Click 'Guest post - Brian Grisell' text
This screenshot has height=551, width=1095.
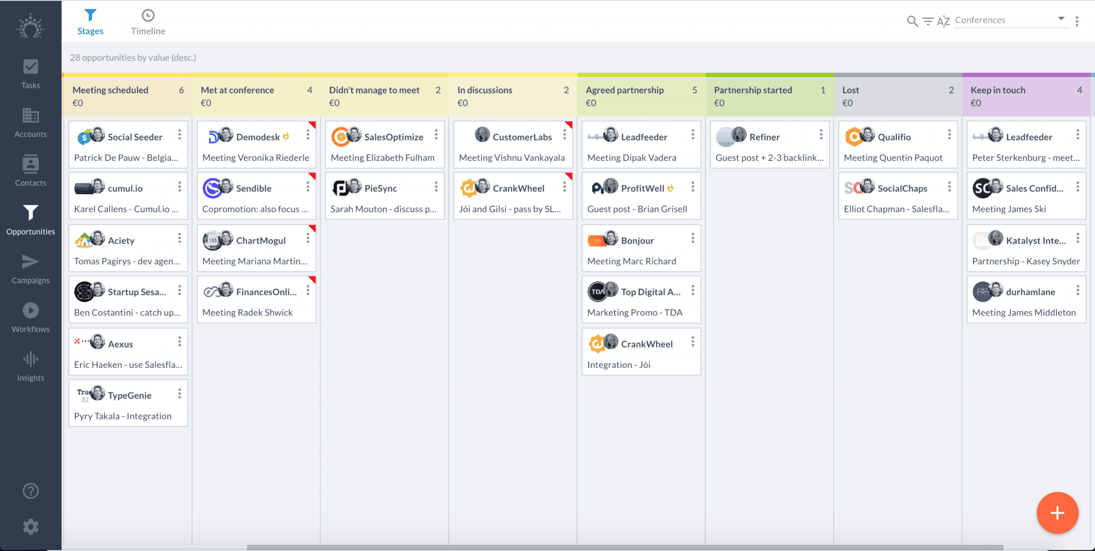point(637,209)
